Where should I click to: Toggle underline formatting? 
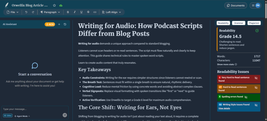coord(81,12)
